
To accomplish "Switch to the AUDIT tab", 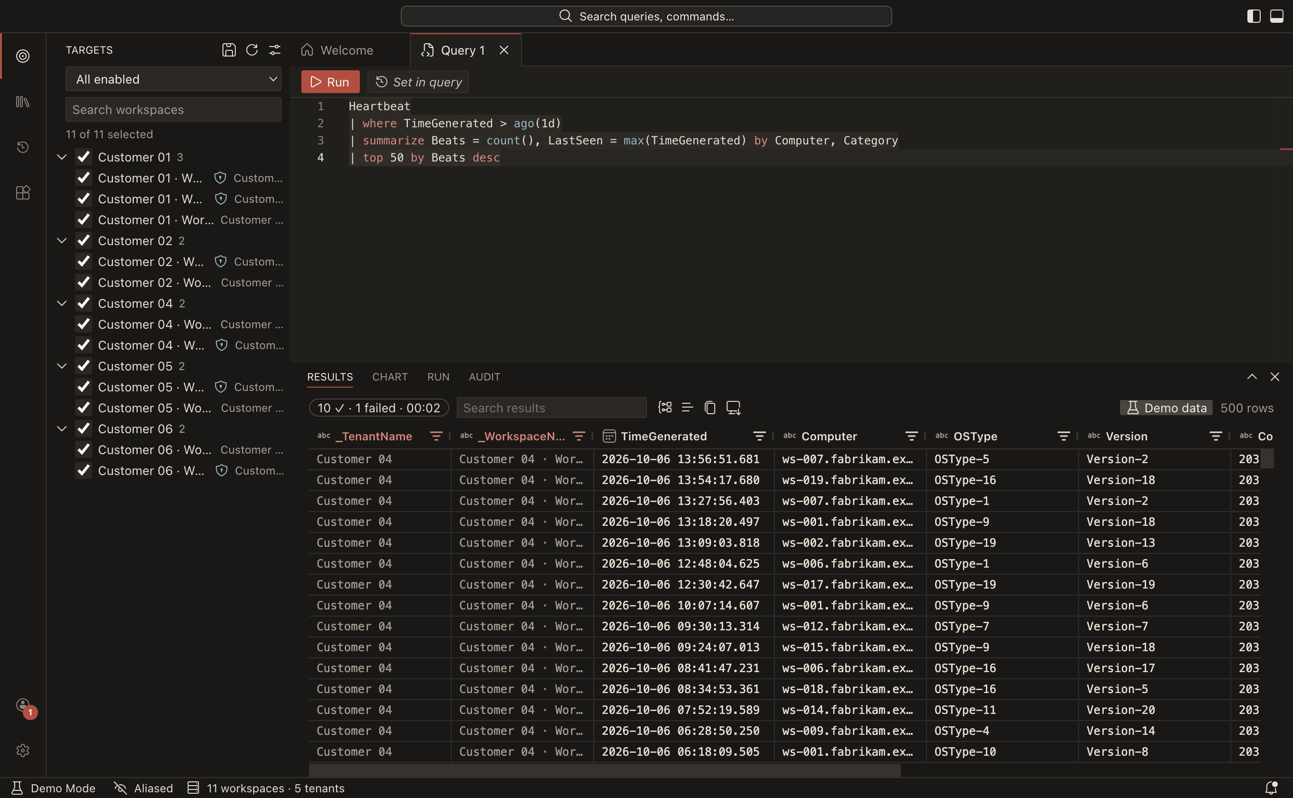I will [x=484, y=377].
